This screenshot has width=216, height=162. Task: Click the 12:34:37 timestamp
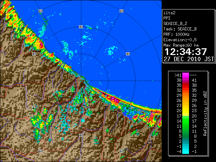tap(186, 52)
